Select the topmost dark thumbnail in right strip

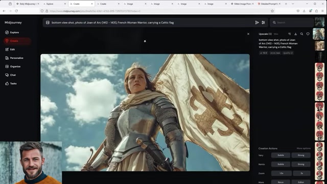(319, 22)
